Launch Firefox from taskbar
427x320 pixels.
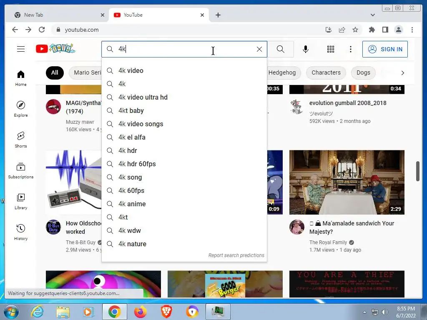(141, 312)
